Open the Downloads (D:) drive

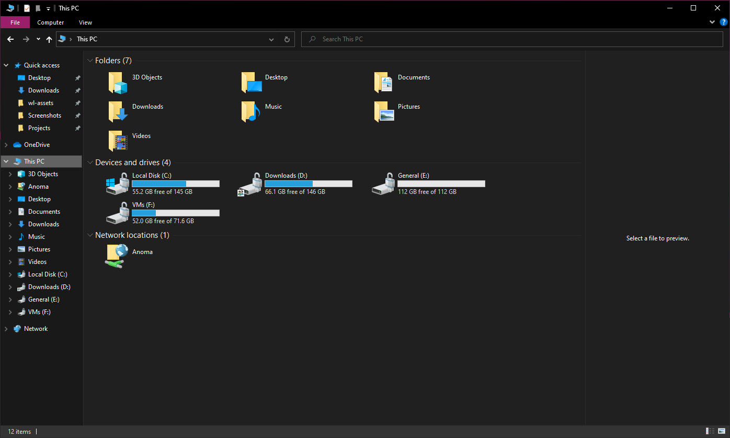285,175
